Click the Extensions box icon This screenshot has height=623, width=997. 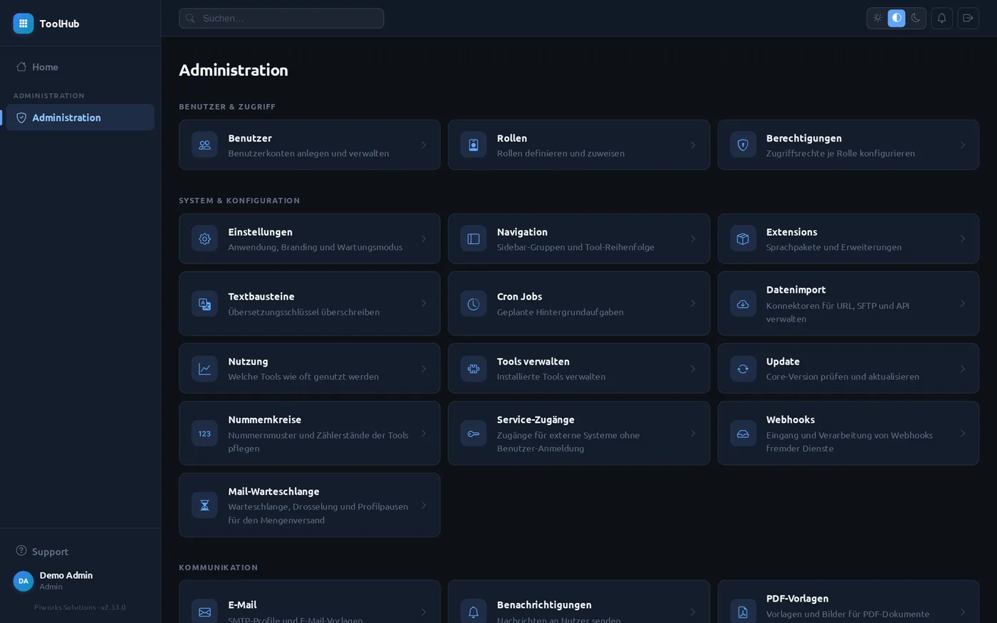click(743, 239)
